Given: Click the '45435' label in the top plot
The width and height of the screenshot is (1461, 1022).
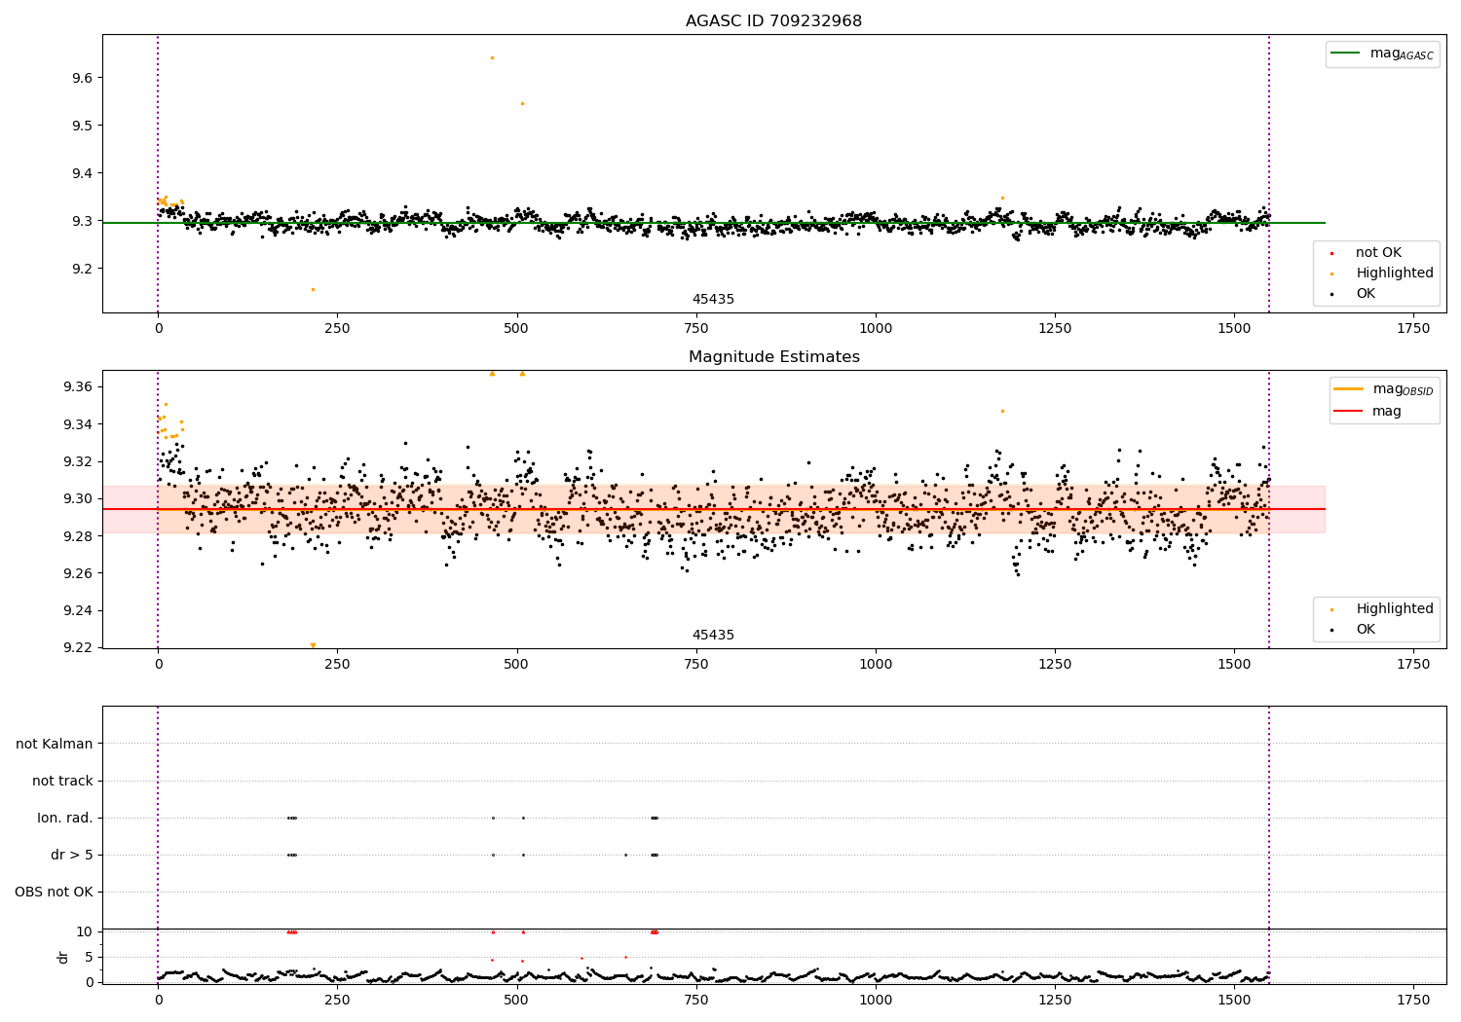Looking at the screenshot, I should (x=713, y=300).
